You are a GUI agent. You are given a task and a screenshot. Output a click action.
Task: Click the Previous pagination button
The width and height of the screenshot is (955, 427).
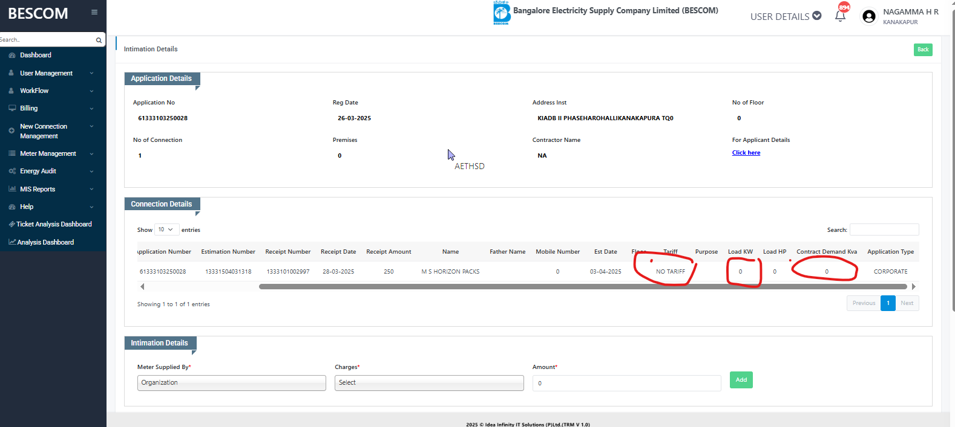pos(864,303)
